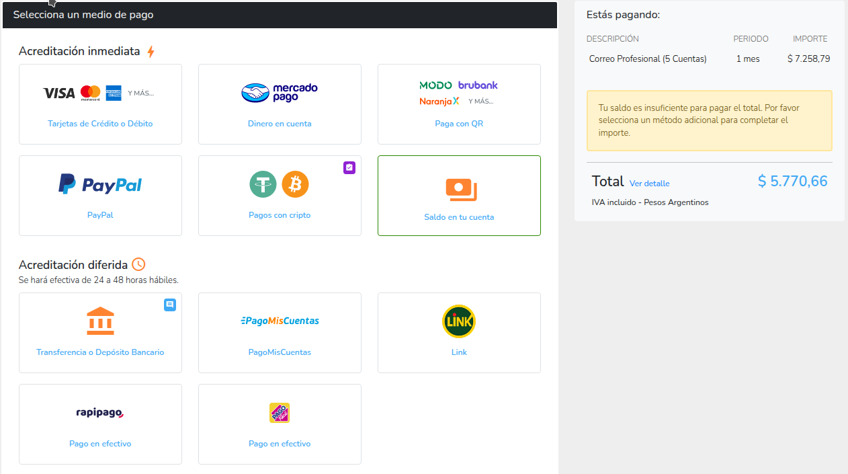This screenshot has height=474, width=848.
Task: Click the blue badge on bank transfer card
Action: pyautogui.click(x=170, y=305)
